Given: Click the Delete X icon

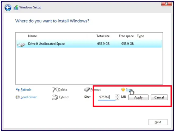Looking at the screenshot, I should tap(55, 90).
